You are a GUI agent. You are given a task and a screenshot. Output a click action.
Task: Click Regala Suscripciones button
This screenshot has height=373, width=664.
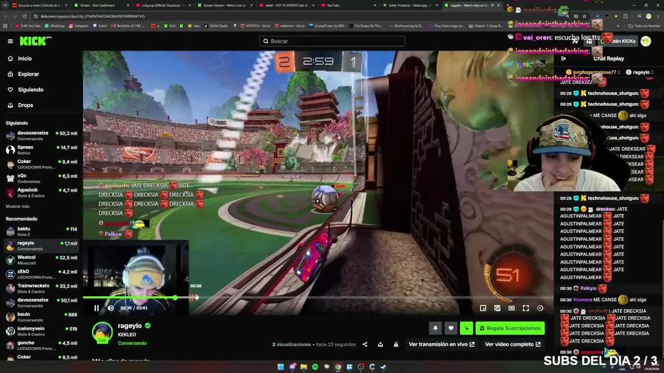(510, 328)
